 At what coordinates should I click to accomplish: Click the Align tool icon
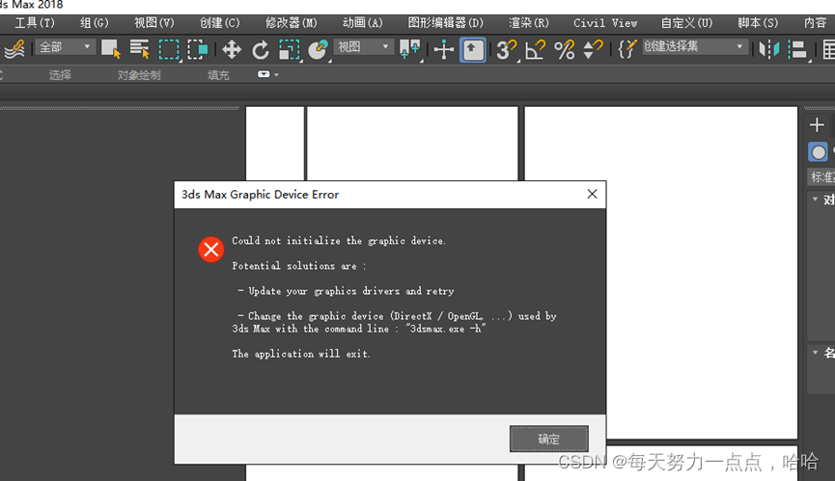797,50
